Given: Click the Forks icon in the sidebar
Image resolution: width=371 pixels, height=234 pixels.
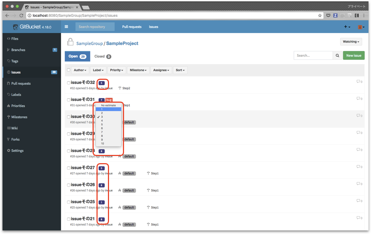Looking at the screenshot, I should [x=9, y=139].
